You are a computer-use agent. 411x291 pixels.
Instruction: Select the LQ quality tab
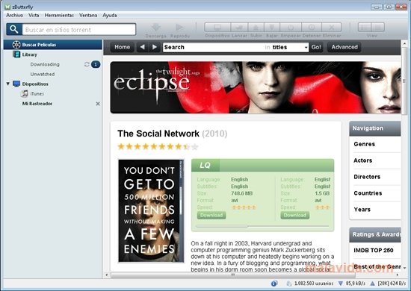(x=205, y=166)
